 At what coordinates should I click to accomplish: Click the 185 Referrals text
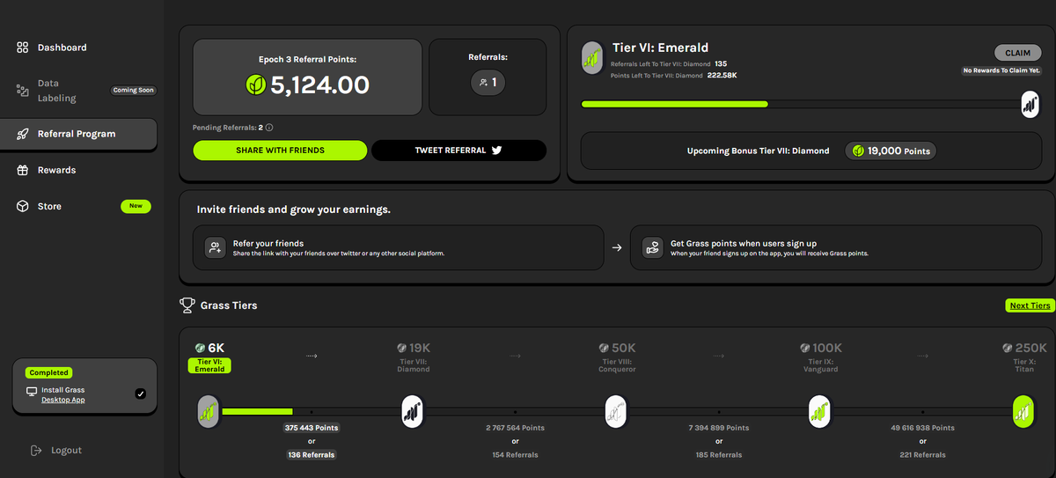coord(719,455)
